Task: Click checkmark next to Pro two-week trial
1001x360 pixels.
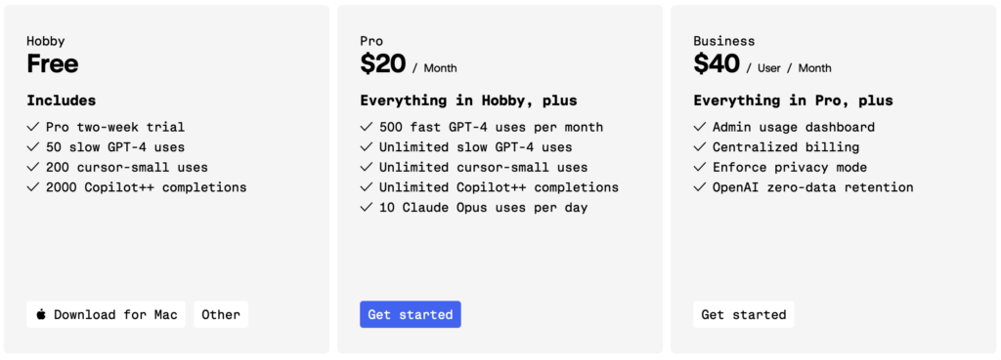Action: coord(33,127)
